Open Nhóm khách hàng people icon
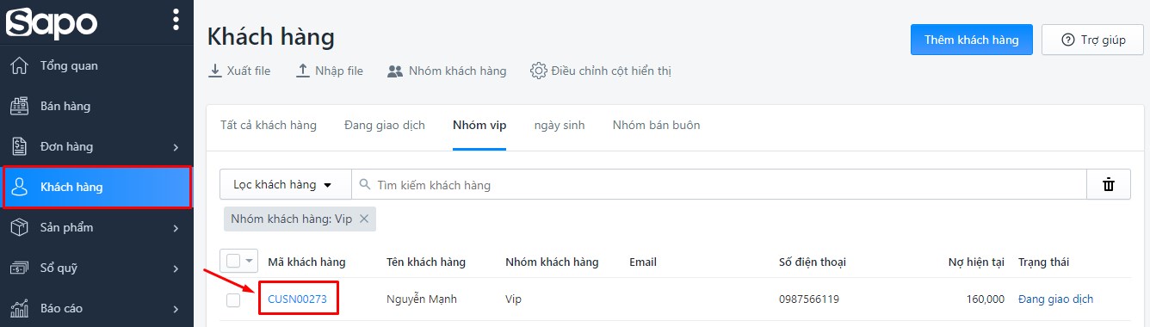The image size is (1150, 327). [x=395, y=71]
